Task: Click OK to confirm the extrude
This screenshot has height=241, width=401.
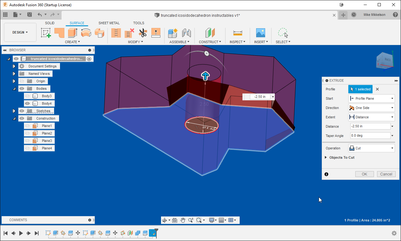Action: tap(364, 174)
